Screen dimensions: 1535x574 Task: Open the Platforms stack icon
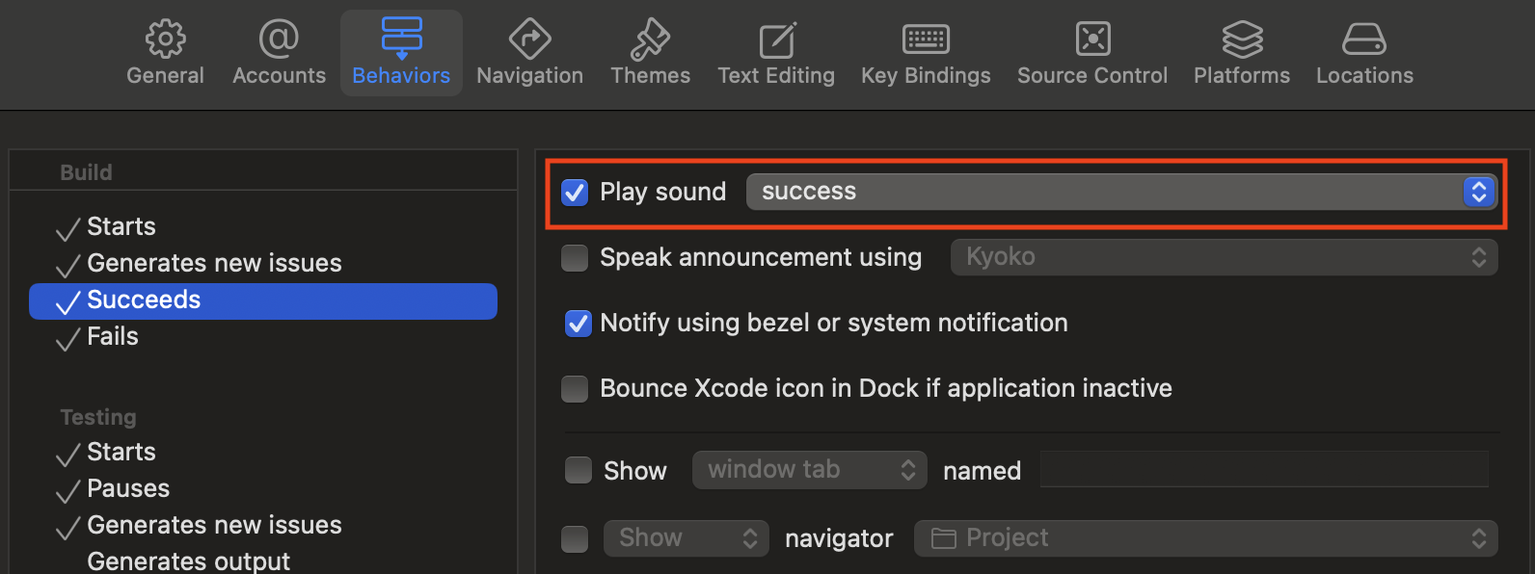(1242, 39)
